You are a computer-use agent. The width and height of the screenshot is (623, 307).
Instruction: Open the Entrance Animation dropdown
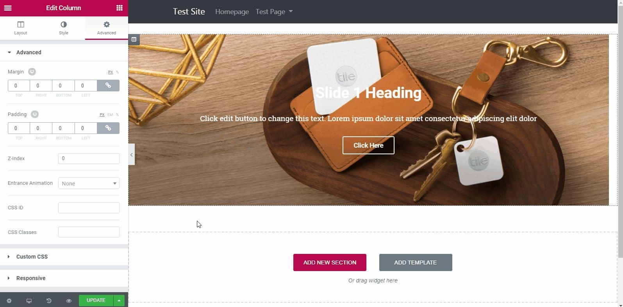pyautogui.click(x=89, y=184)
